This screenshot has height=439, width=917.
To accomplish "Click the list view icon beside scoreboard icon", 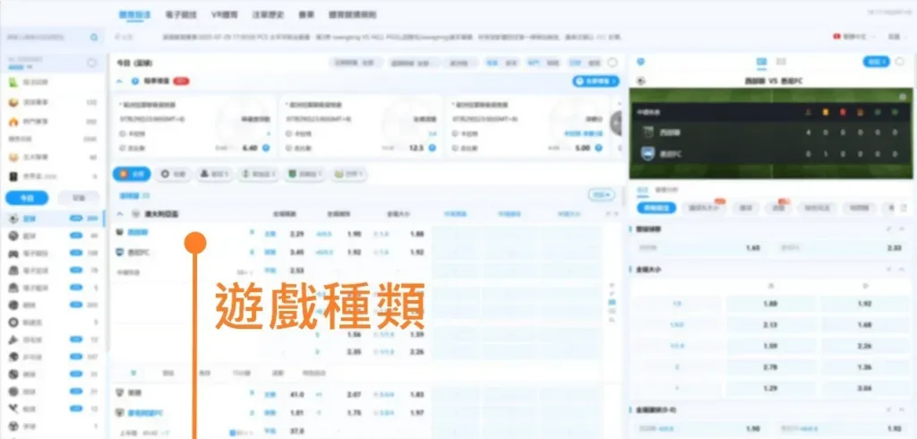I will coord(781,62).
